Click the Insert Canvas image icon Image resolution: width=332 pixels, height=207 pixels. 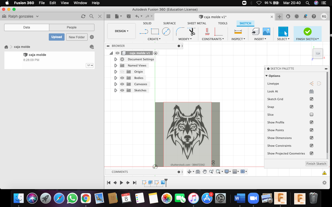(266, 32)
